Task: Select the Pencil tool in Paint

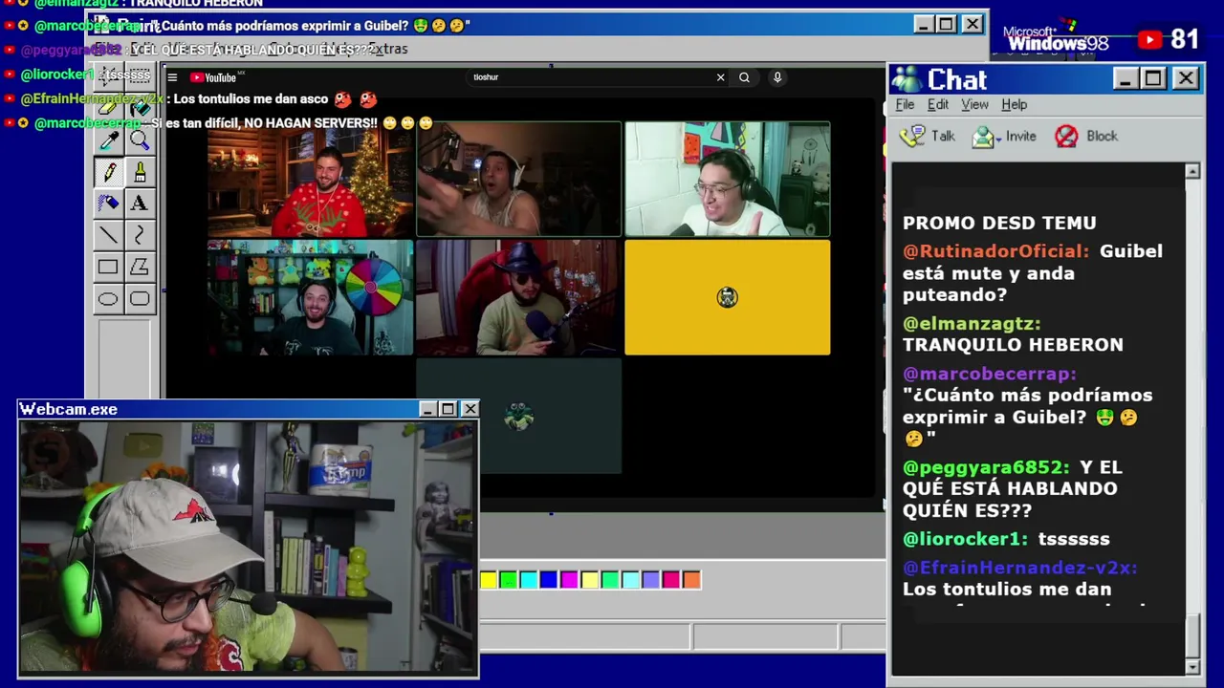Action: pyautogui.click(x=108, y=172)
